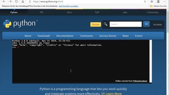Image resolution: width=169 pixels, height=95 pixels.
Task: Open the Downloads menu
Action: (x=44, y=36)
